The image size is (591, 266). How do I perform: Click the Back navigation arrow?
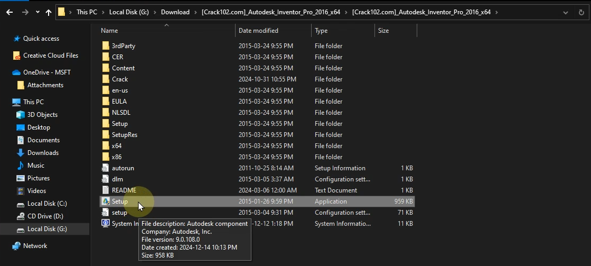tap(10, 12)
